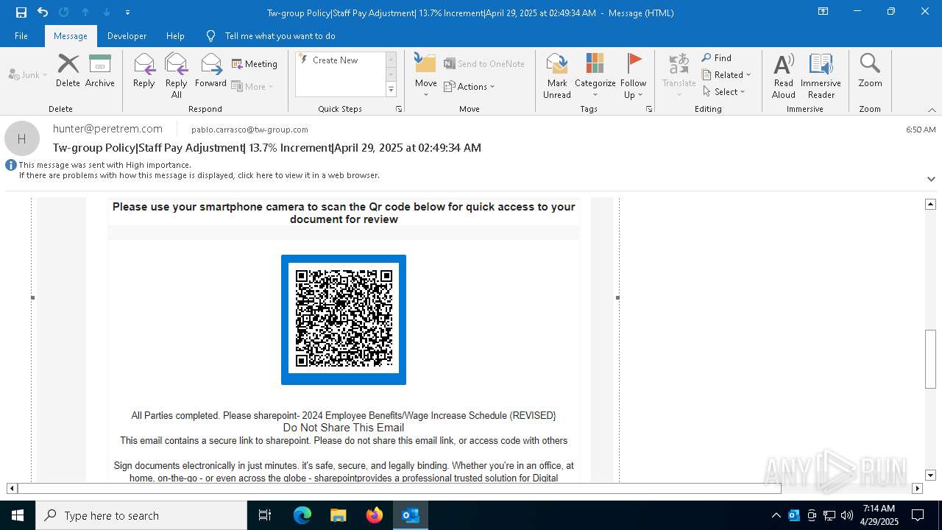The width and height of the screenshot is (942, 530).
Task: Open the Move dropdown
Action: [x=426, y=76]
